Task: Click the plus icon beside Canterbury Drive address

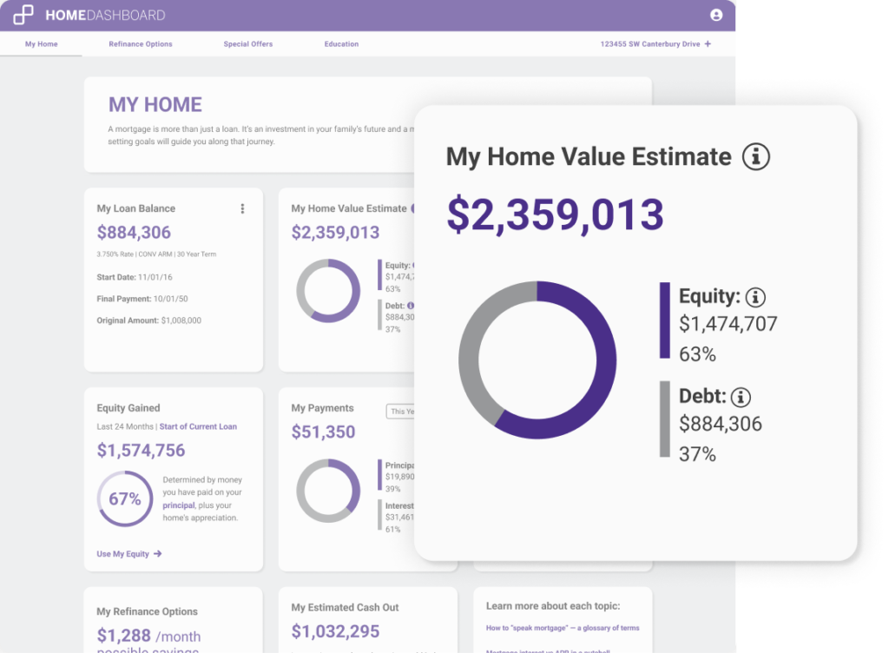Action: [708, 43]
